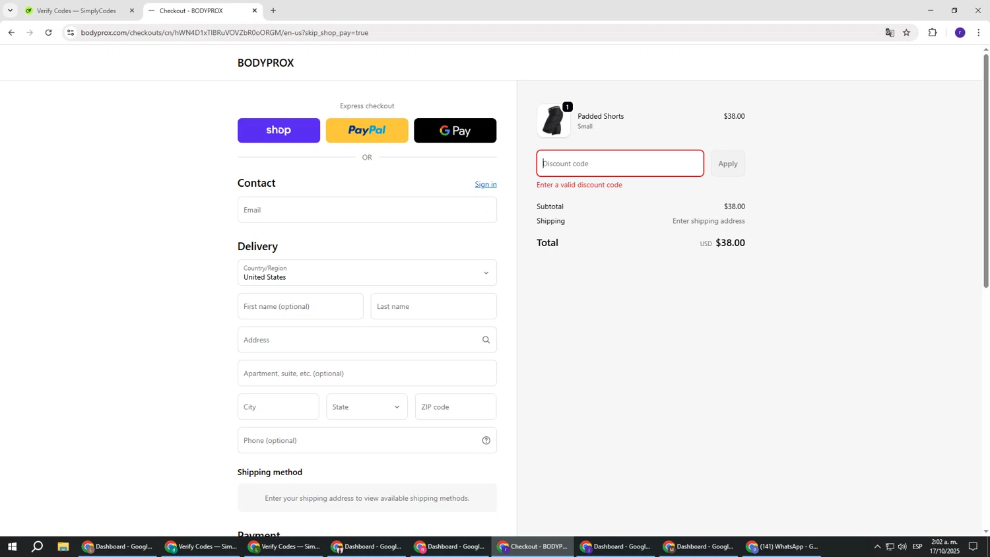Click the Discount code field
This screenshot has height=557, width=990.
pyautogui.click(x=620, y=164)
